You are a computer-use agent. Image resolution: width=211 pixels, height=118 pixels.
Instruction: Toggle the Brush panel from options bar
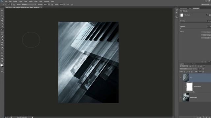click(x=14, y=5)
